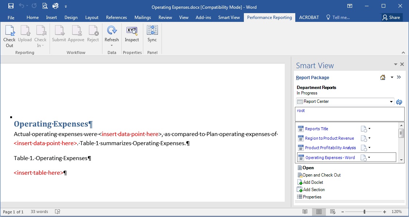Select Open and Check Out
This screenshot has width=409, height=217.
pos(322,175)
